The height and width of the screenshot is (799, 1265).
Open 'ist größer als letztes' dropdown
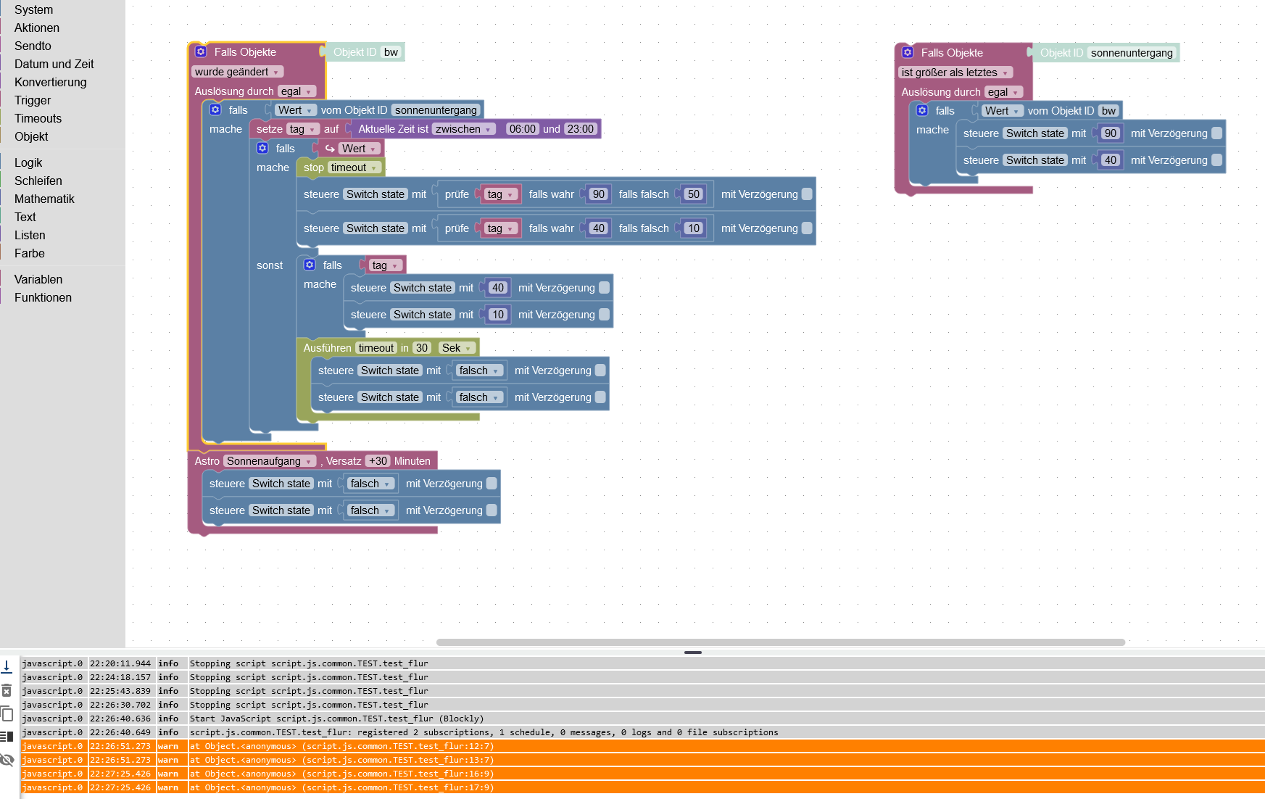click(x=955, y=73)
